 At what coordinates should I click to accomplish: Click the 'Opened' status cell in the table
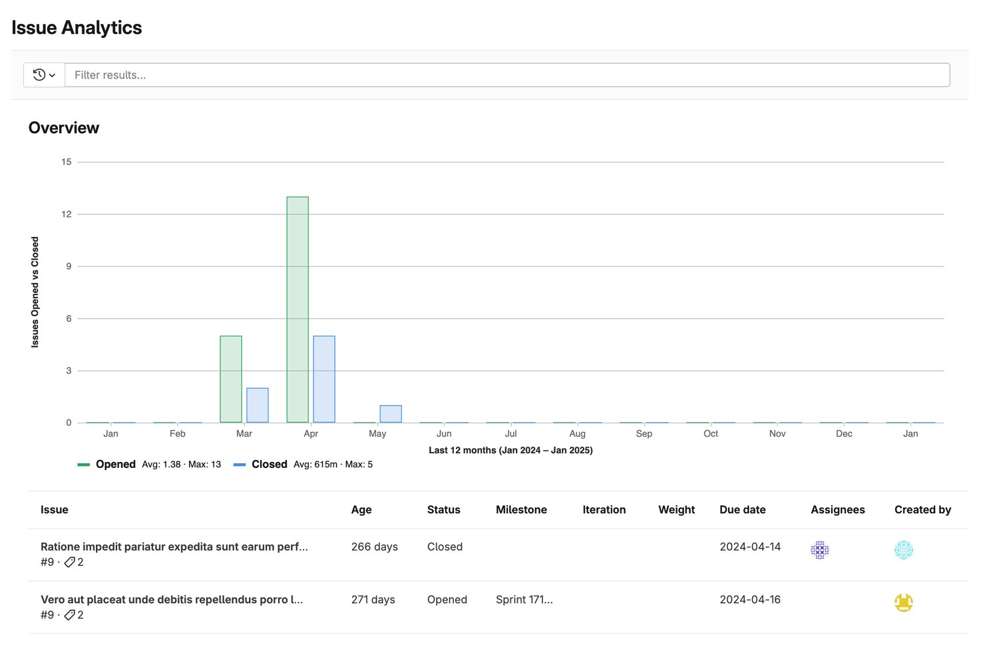click(447, 600)
